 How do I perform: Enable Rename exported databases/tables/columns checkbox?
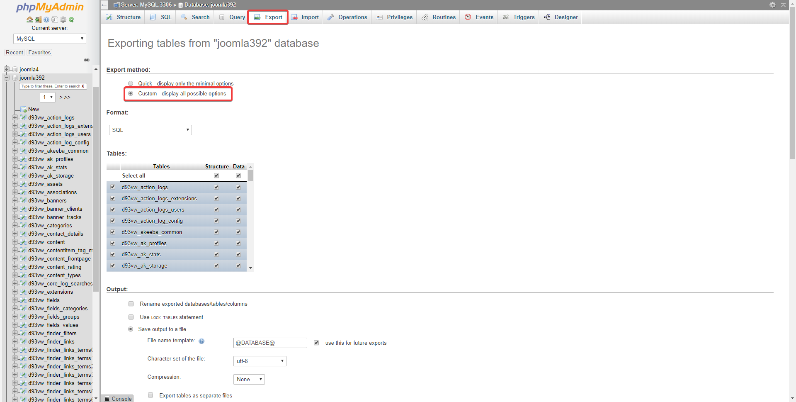(131, 304)
